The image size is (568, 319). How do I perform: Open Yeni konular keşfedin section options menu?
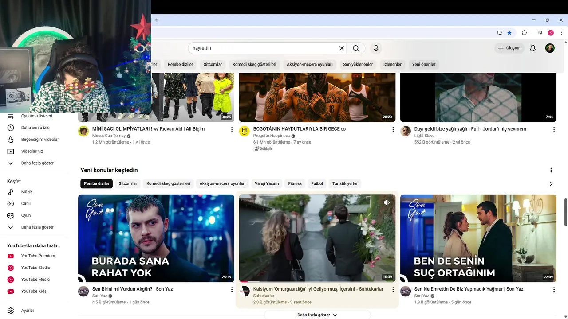[x=551, y=170]
